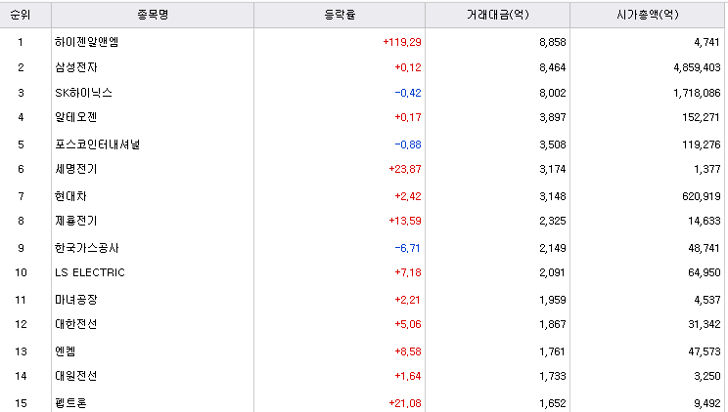Select stock name 세명전기

click(x=75, y=169)
